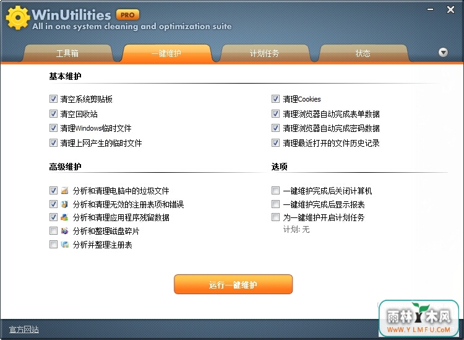This screenshot has width=464, height=340.
Task: Click the 基本维护 section heading
Action: point(65,76)
